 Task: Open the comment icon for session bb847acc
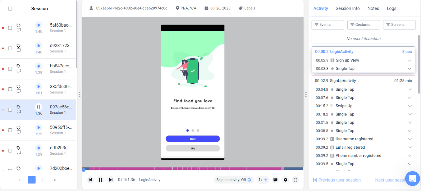click(x=19, y=71)
